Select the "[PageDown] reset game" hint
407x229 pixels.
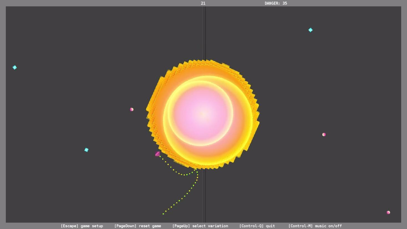(x=138, y=226)
